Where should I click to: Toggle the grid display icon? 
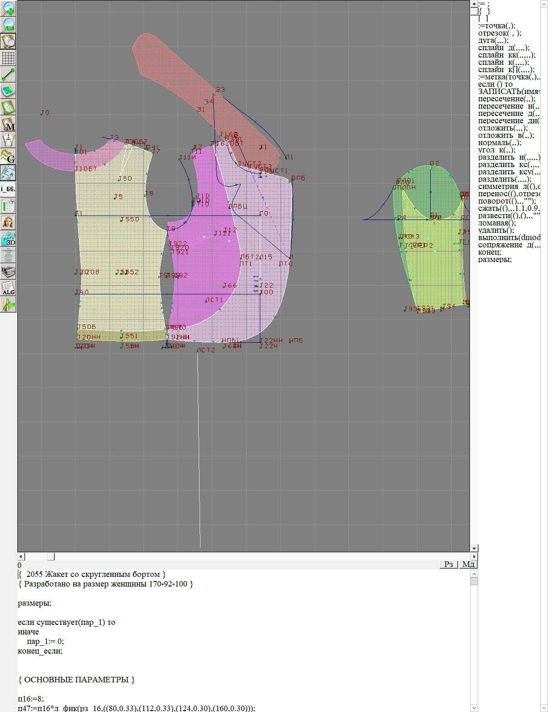pyautogui.click(x=8, y=58)
